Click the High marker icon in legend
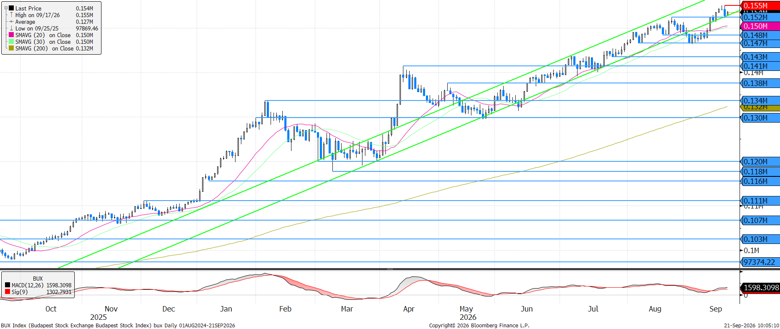The width and height of the screenshot is (780, 329). 11,15
